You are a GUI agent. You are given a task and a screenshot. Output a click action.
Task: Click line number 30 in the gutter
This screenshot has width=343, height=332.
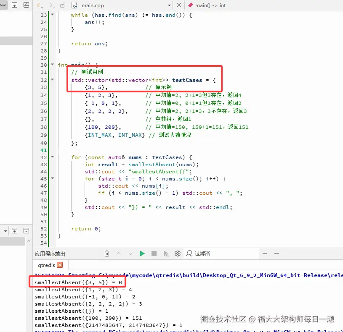click(x=43, y=65)
